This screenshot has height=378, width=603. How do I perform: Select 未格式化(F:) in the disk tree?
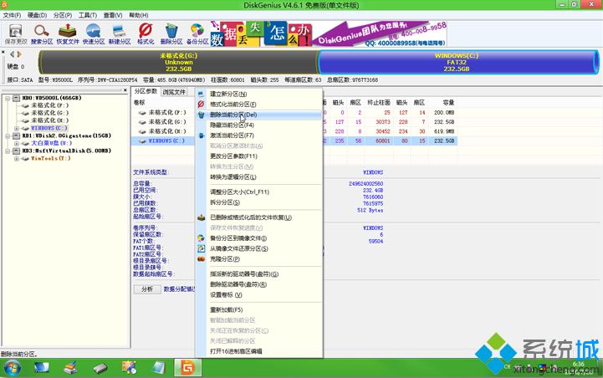(x=49, y=105)
